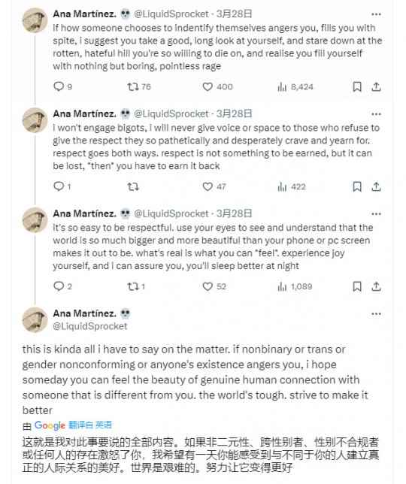The image size is (406, 484).
Task: Bookmark the tweet with 422 views
Action: point(357,186)
